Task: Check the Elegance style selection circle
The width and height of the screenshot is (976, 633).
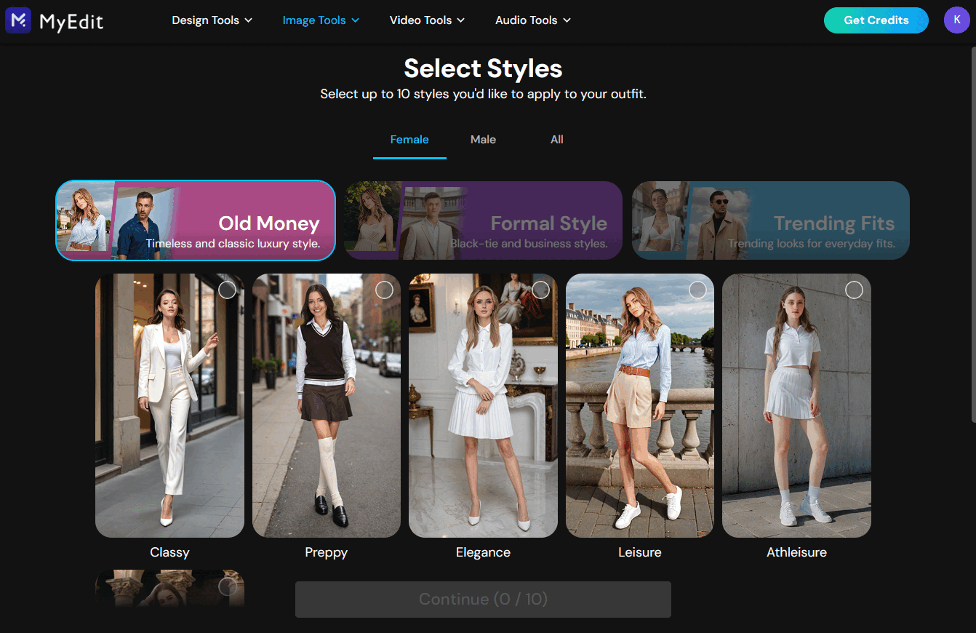Action: pos(540,290)
